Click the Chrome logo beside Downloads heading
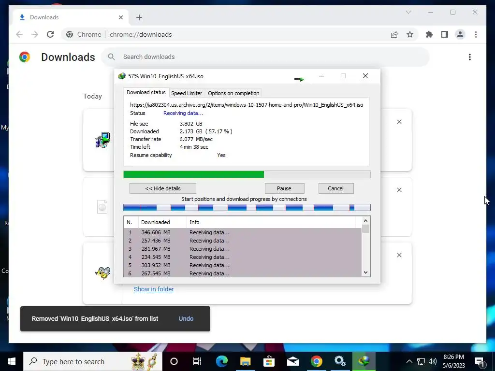495x371 pixels. click(x=25, y=57)
